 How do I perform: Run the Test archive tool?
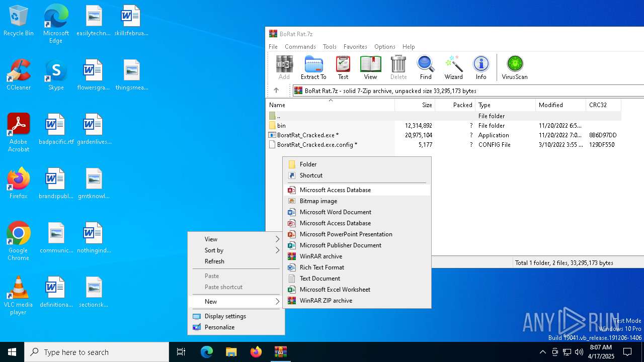tap(343, 67)
